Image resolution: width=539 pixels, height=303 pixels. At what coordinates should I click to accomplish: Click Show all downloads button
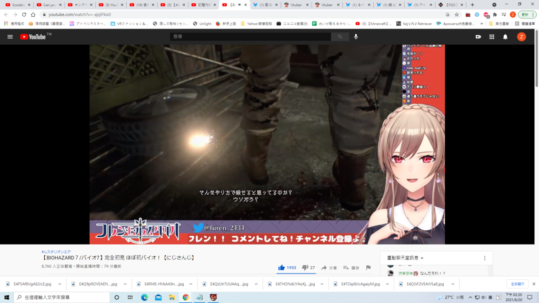(517, 284)
